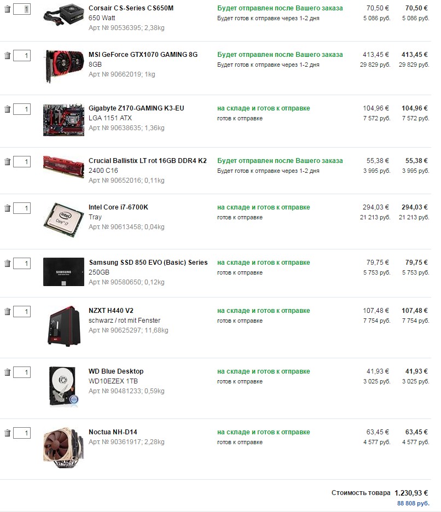This screenshot has height=512, width=441.
Task: Follow the Samsung SSD 850 EVO link
Action: pyautogui.click(x=148, y=263)
